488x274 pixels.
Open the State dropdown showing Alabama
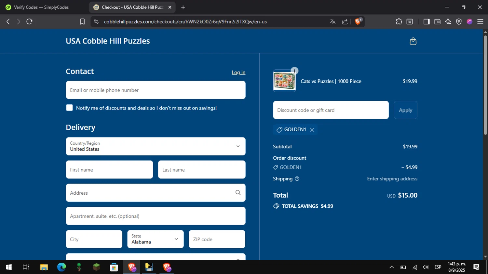[x=156, y=239]
